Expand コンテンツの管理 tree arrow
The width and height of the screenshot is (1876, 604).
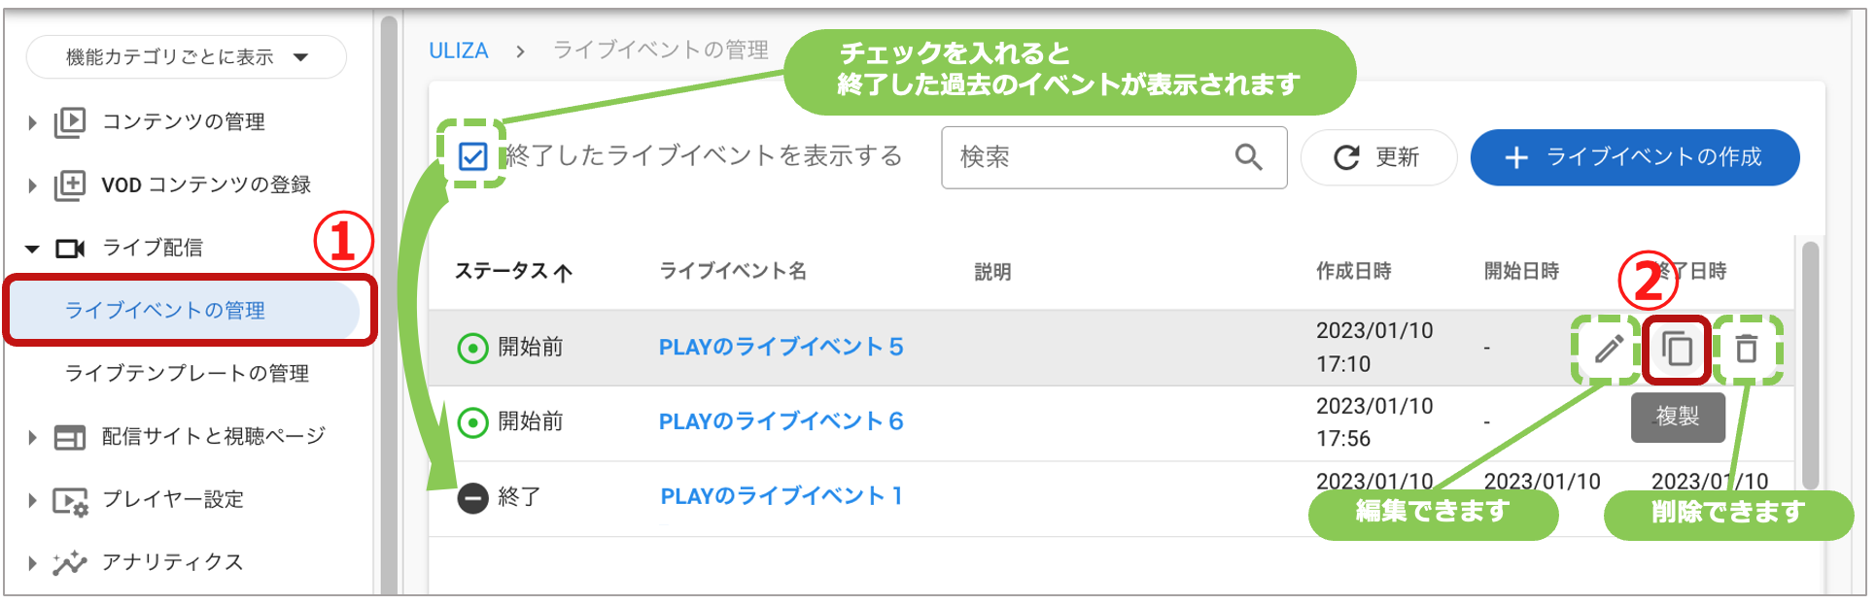click(x=32, y=122)
